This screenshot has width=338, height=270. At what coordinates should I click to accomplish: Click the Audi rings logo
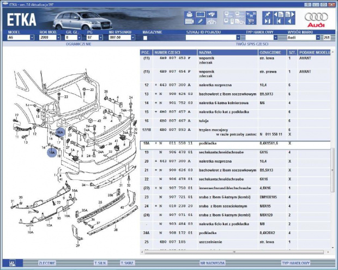point(316,17)
